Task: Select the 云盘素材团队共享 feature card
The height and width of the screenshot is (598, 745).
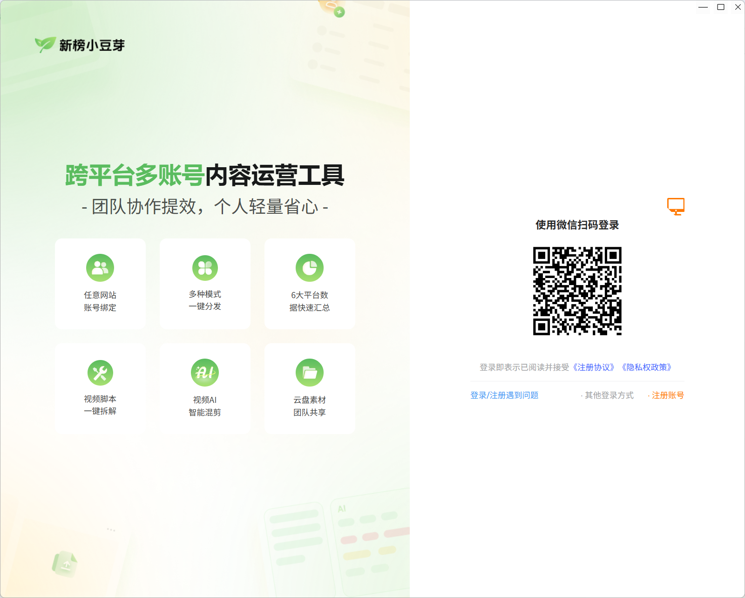Action: [x=309, y=388]
